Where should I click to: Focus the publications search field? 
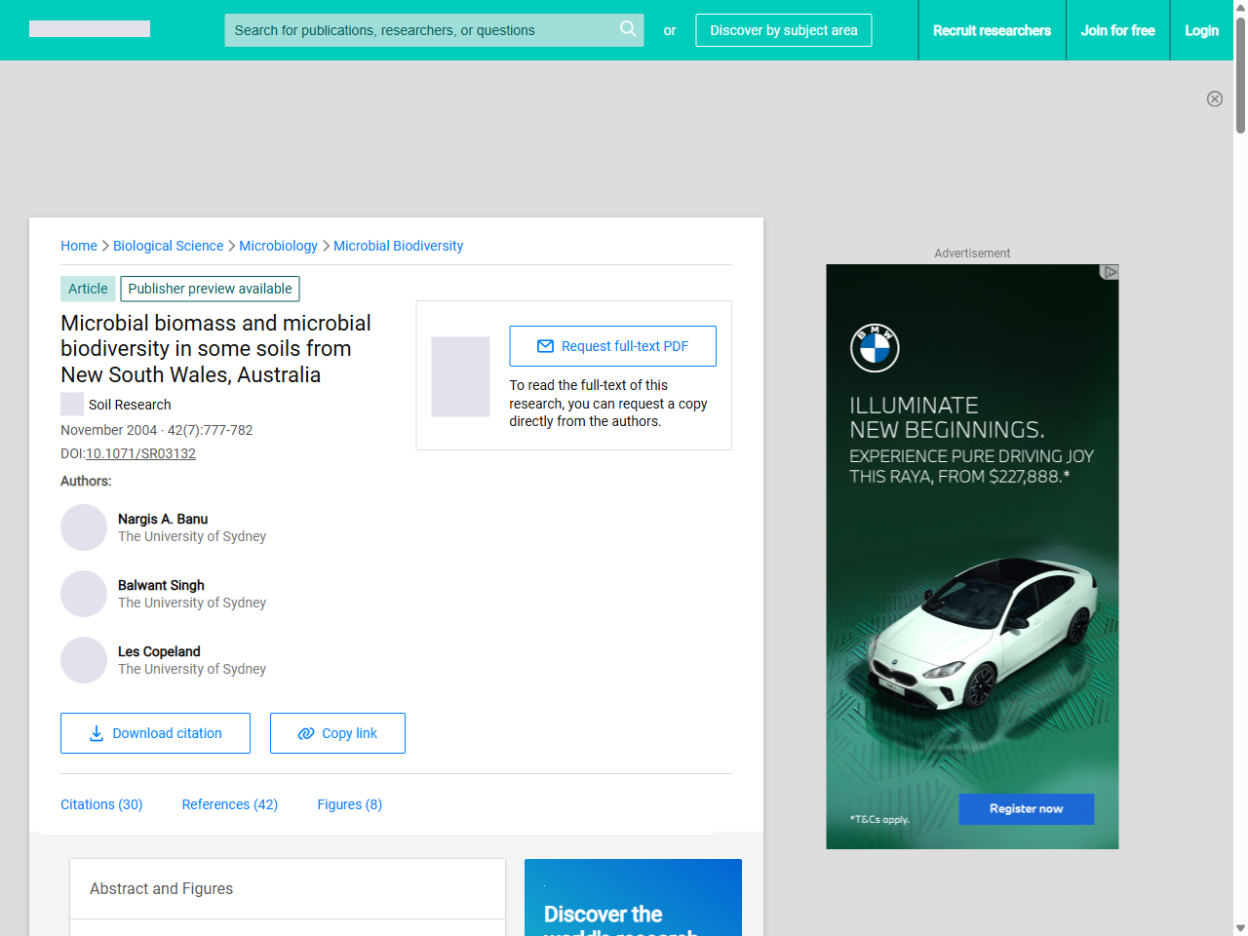[x=419, y=30]
